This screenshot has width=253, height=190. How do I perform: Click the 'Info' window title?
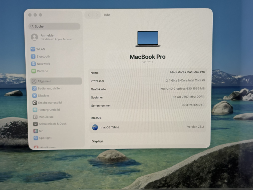click(107, 15)
